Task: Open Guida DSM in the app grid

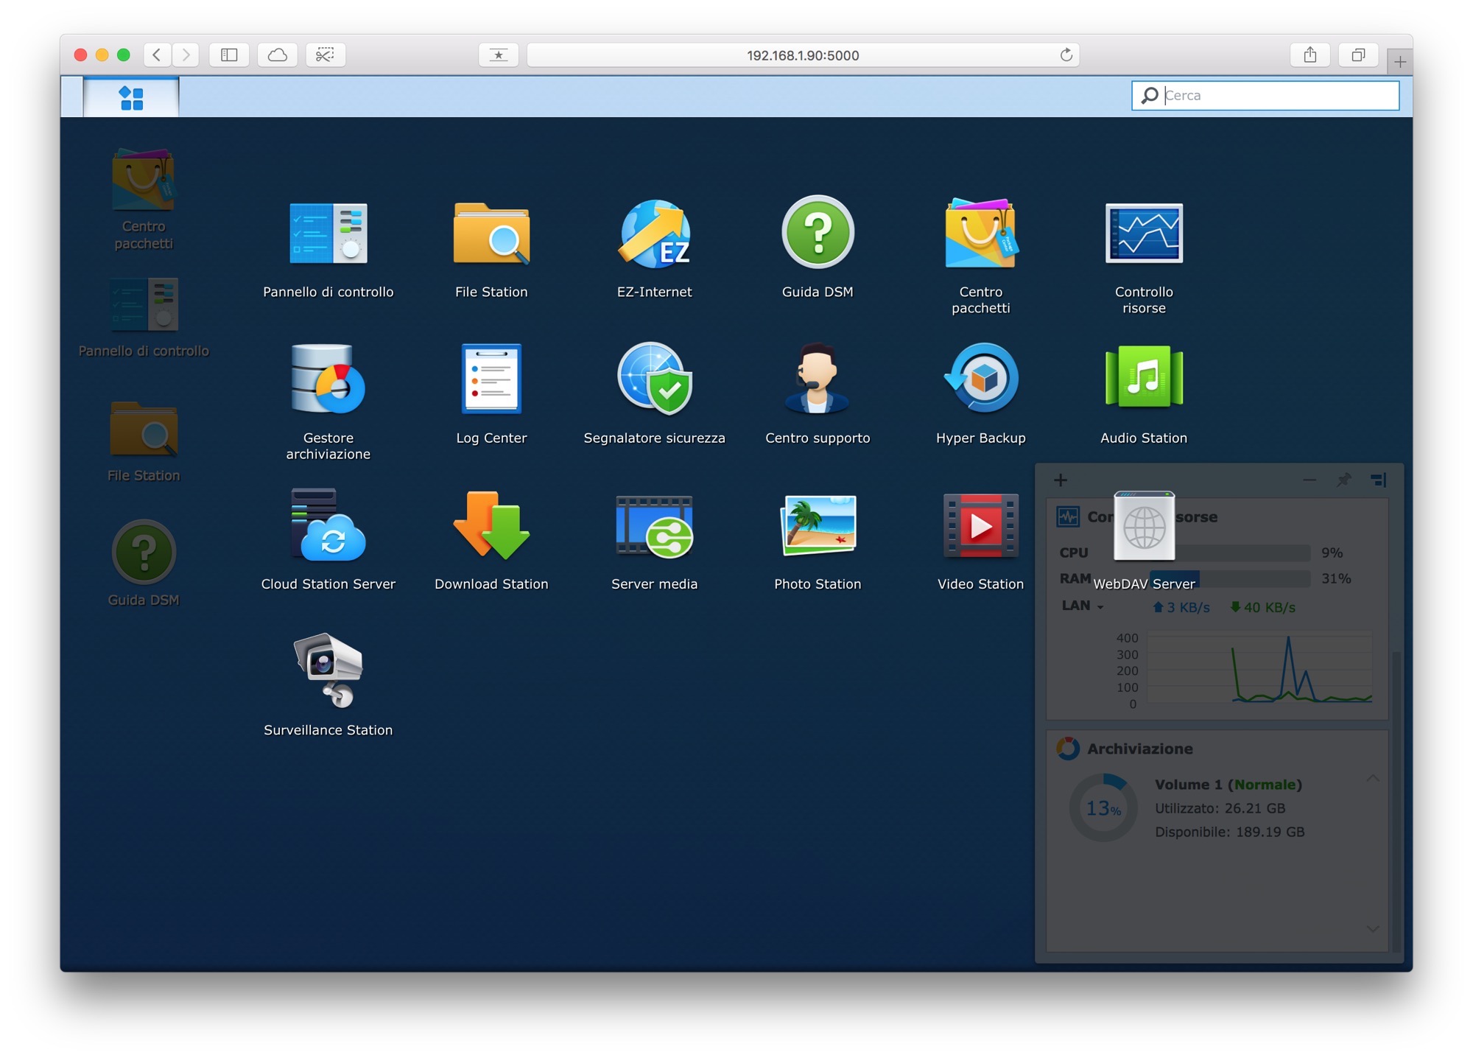Action: coord(818,234)
